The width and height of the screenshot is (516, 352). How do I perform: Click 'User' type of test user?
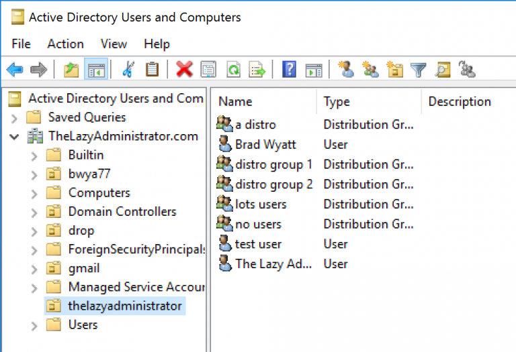point(335,244)
